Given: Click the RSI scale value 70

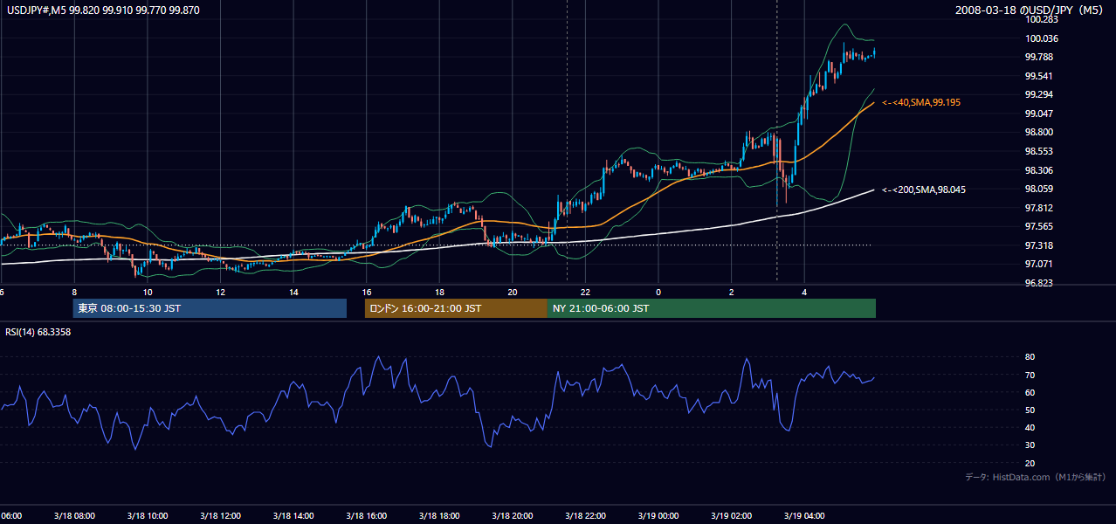Looking at the screenshot, I should (x=1030, y=375).
